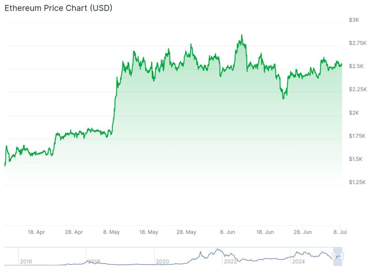Click the Ethereum Price Chart (USD) title
Screen dimensions: 372x272
click(x=58, y=8)
